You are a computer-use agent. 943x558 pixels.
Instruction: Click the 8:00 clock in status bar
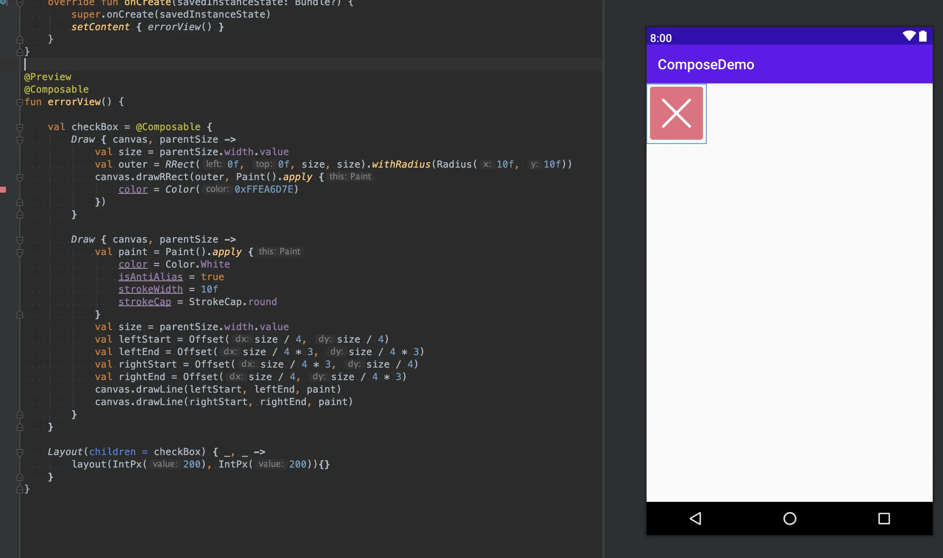(661, 38)
